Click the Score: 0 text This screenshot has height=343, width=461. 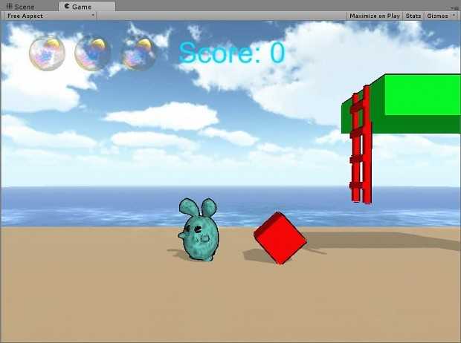click(231, 53)
